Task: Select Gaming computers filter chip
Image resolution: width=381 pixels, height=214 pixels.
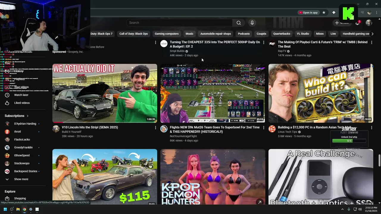Action: coord(167,34)
